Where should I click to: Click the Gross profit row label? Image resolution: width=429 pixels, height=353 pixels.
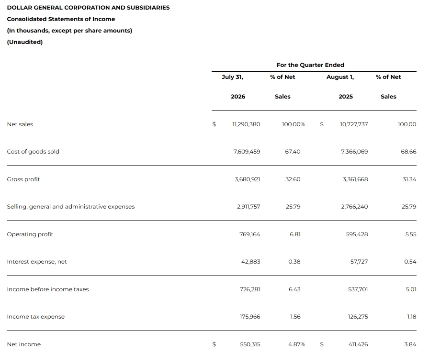23,179
